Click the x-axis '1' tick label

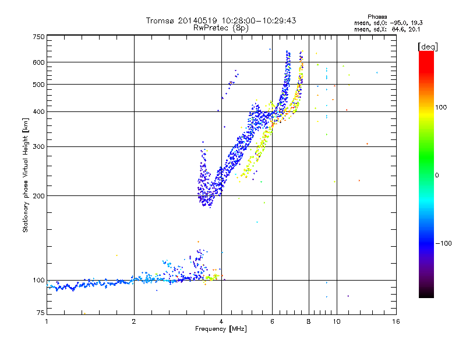point(47,321)
